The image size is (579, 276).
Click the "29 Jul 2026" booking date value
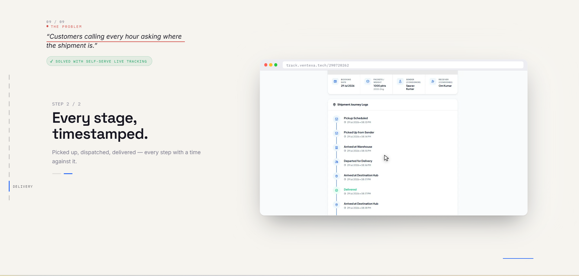click(x=348, y=86)
